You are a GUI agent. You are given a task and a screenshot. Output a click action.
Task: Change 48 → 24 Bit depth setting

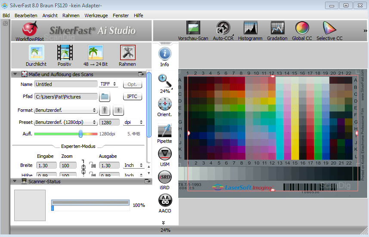point(95,56)
